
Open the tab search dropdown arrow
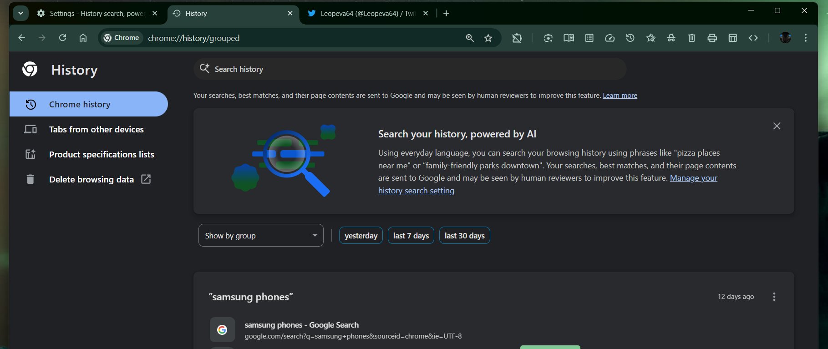click(x=20, y=14)
